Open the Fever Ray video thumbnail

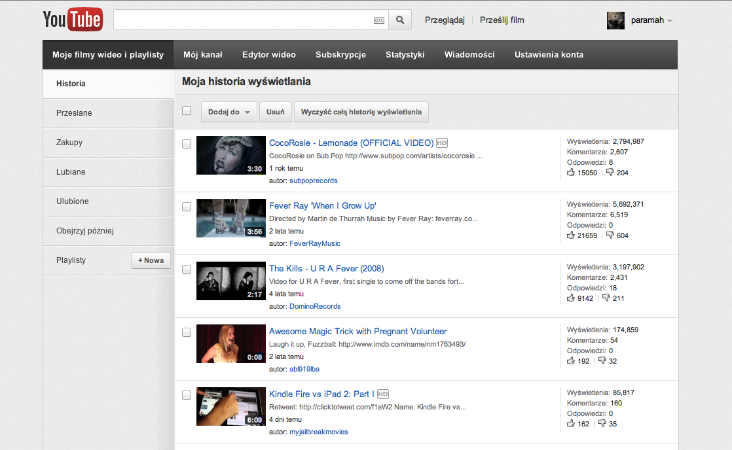231,218
